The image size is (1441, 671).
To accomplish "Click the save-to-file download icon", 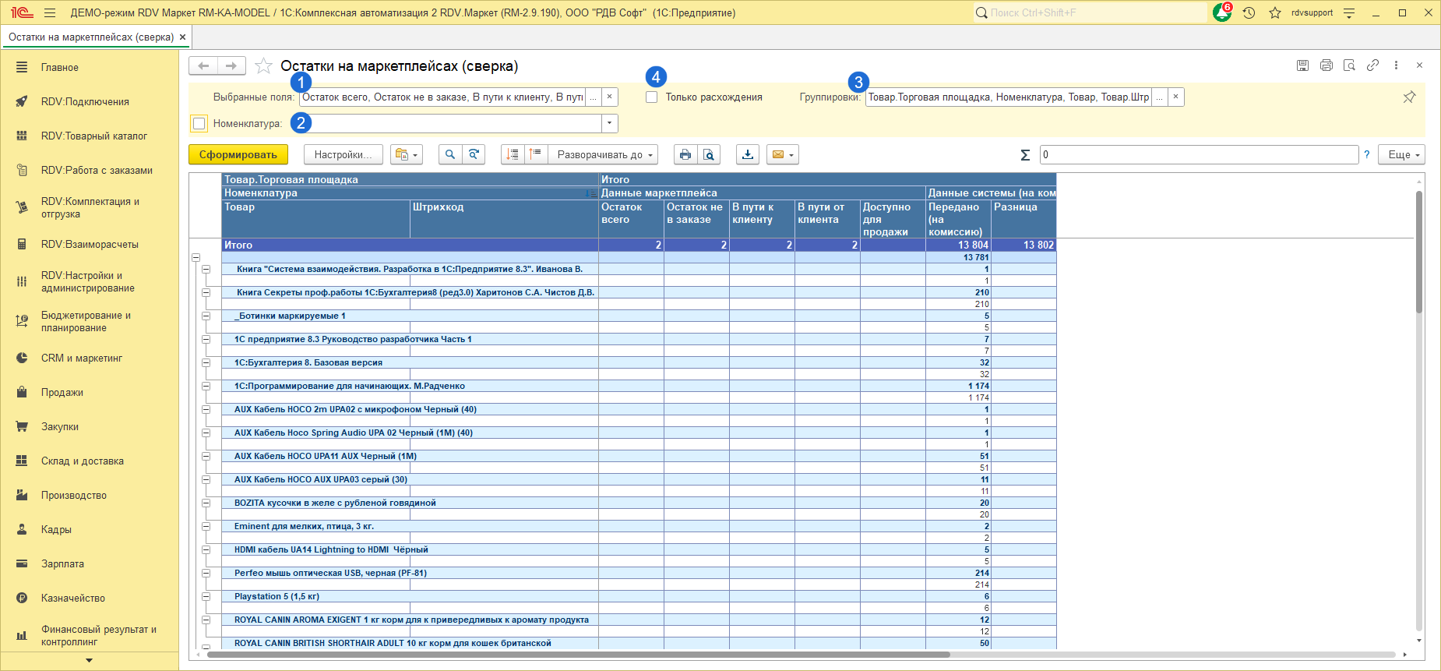I will click(748, 154).
